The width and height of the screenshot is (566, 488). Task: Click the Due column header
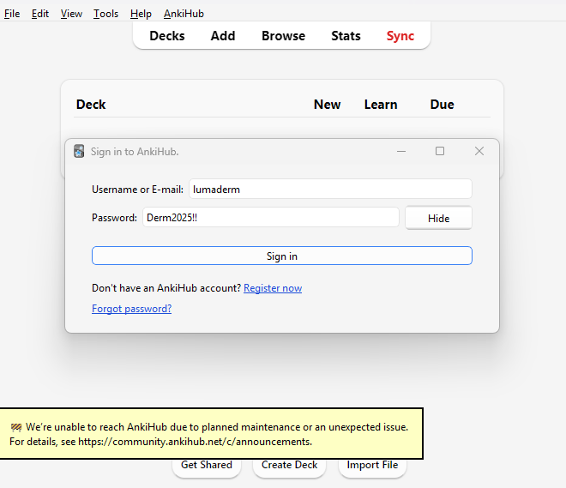(x=443, y=105)
